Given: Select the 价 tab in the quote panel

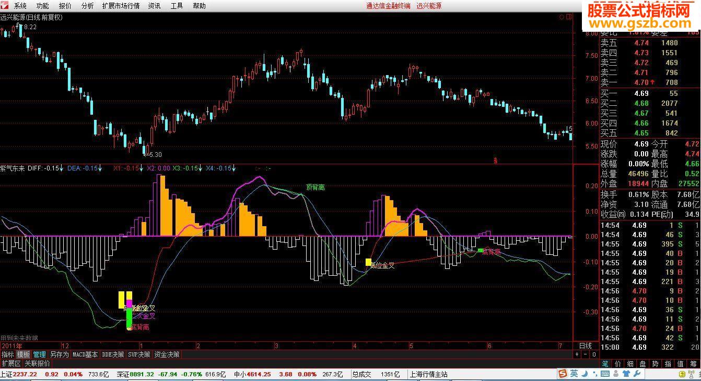Looking at the screenshot, I should [x=618, y=364].
